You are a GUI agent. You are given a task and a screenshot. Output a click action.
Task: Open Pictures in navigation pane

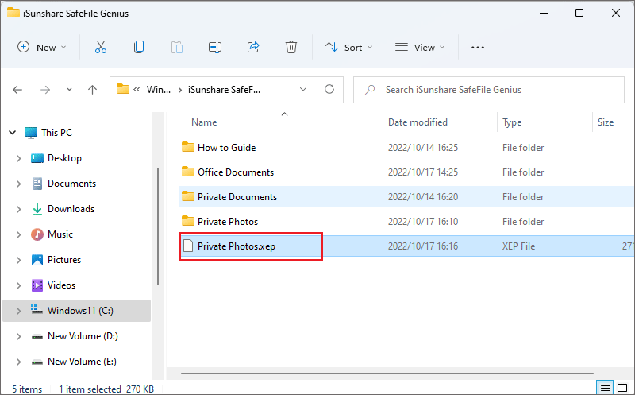[x=64, y=260]
